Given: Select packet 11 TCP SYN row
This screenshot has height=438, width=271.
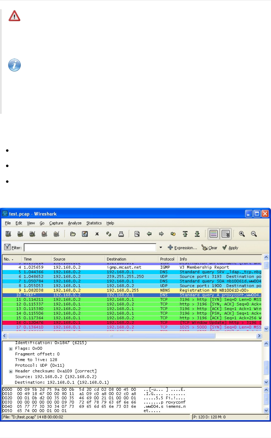Looking at the screenshot, I should (132, 299).
